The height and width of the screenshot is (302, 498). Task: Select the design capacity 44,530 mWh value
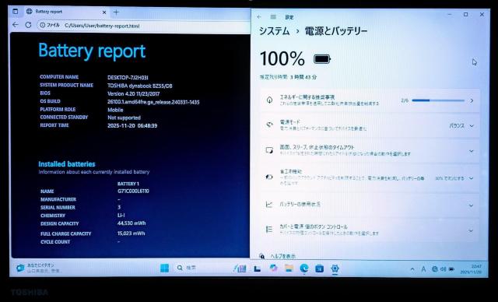tap(132, 223)
